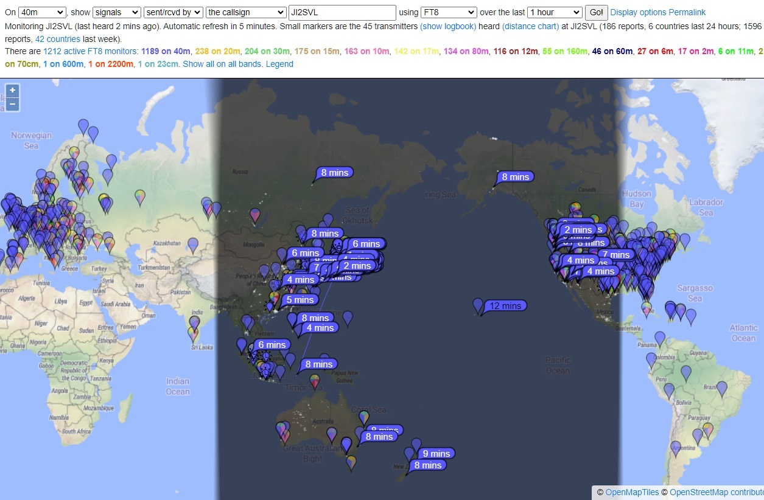764x500 pixels.
Task: Click the multicolored marker by Timor Sea
Action: tap(315, 381)
